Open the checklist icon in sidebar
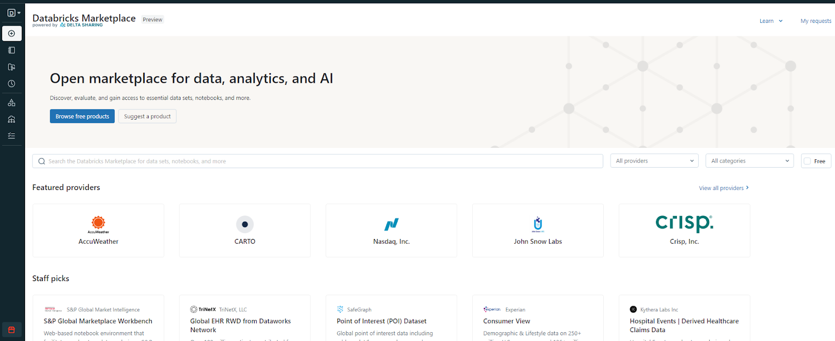The height and width of the screenshot is (341, 835). coord(11,136)
